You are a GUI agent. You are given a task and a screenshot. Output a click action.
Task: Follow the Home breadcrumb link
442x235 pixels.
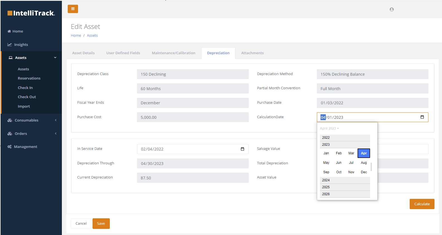(x=76, y=35)
